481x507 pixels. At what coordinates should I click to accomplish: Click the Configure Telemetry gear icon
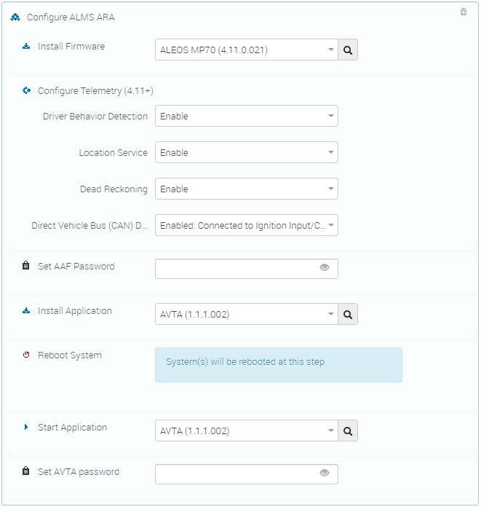click(x=26, y=91)
